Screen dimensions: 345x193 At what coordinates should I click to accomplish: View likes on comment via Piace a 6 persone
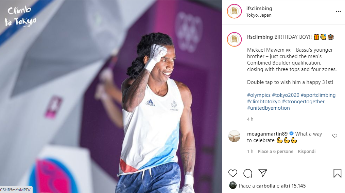pos(275,152)
